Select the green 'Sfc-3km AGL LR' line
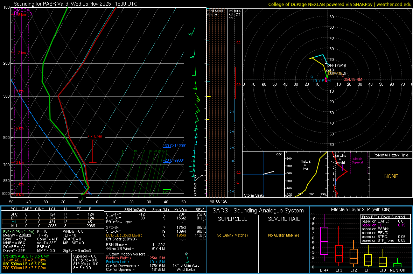Screen dimensions: 413x274 click(x=26, y=256)
